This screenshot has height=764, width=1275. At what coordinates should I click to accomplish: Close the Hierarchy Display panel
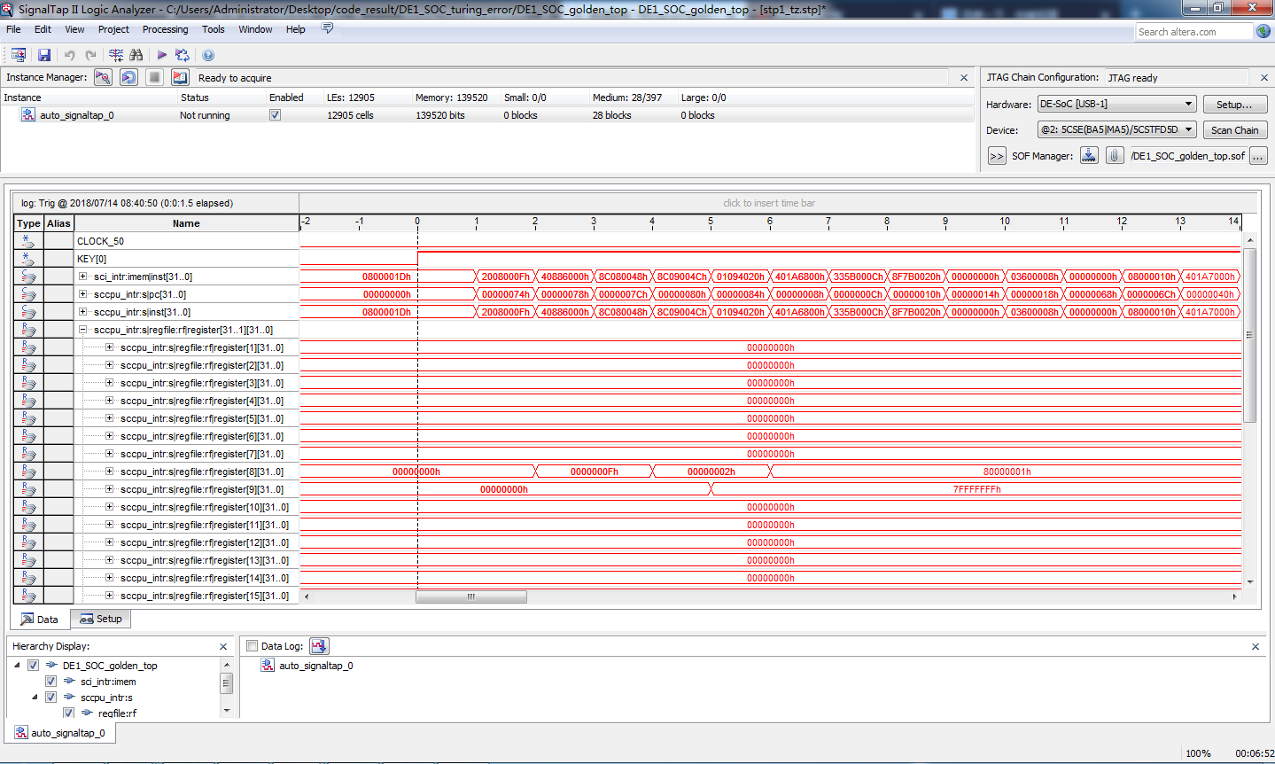pyautogui.click(x=223, y=647)
